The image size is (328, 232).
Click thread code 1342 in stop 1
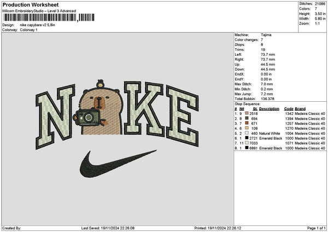289,113
